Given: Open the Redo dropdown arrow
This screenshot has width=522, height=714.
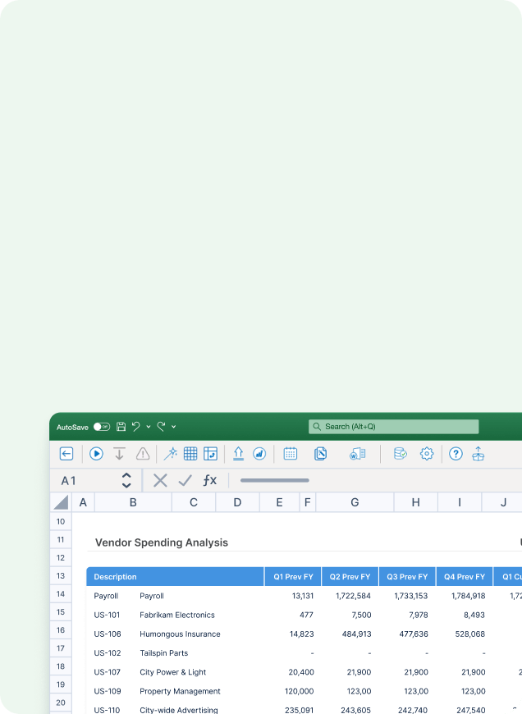Looking at the screenshot, I should pos(173,427).
